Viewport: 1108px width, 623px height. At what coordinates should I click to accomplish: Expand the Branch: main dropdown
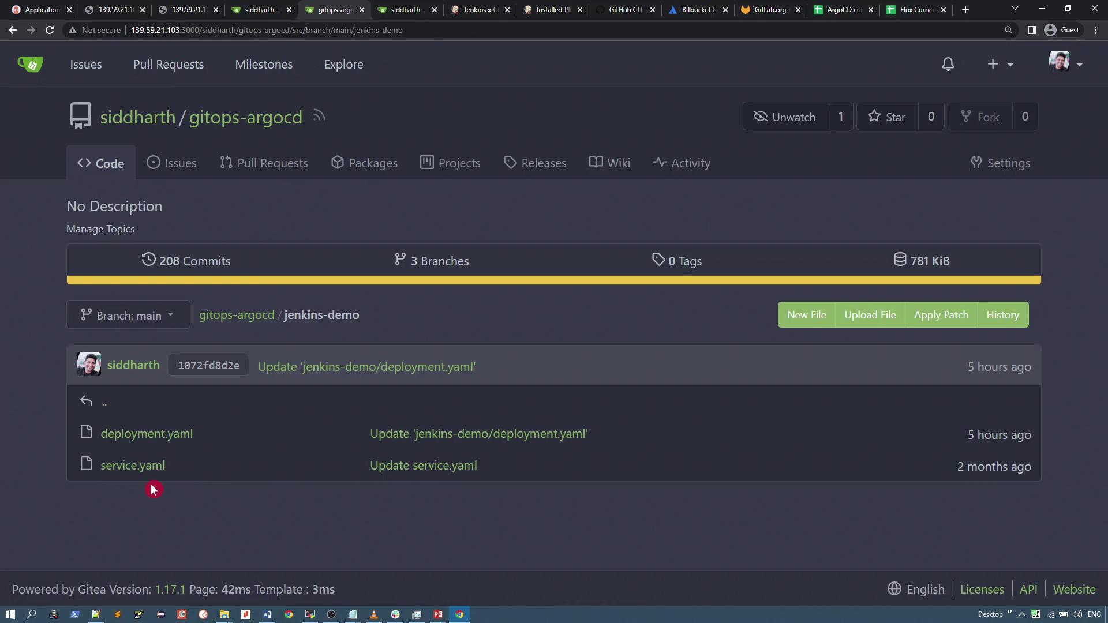click(128, 315)
